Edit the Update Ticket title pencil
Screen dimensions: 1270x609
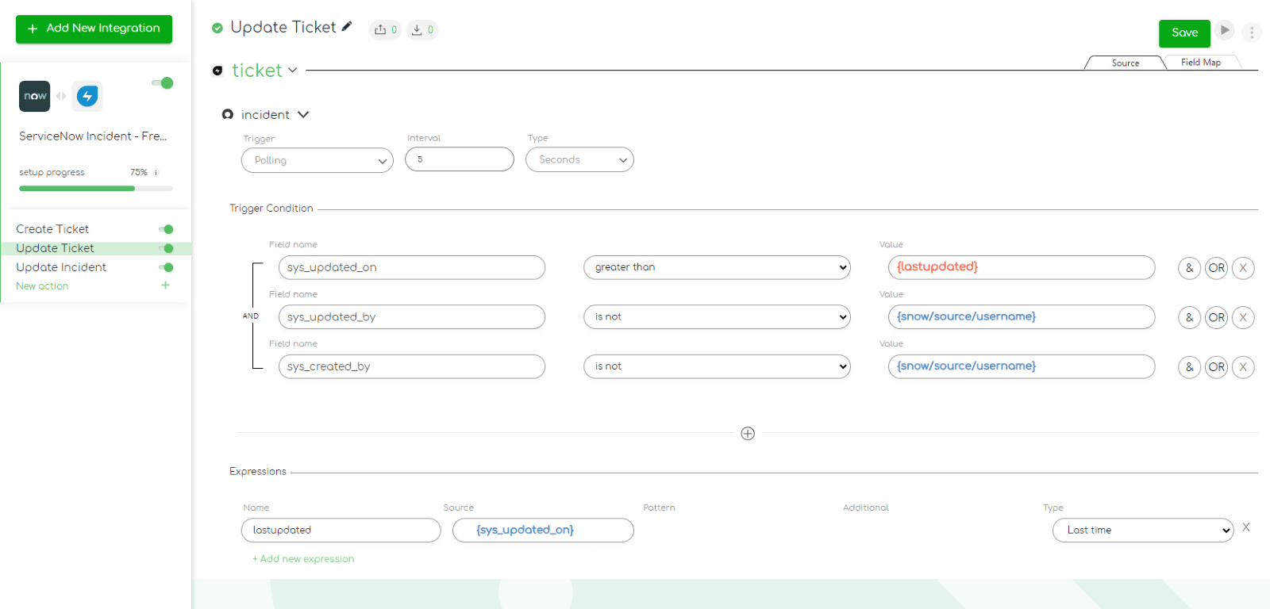click(x=347, y=27)
